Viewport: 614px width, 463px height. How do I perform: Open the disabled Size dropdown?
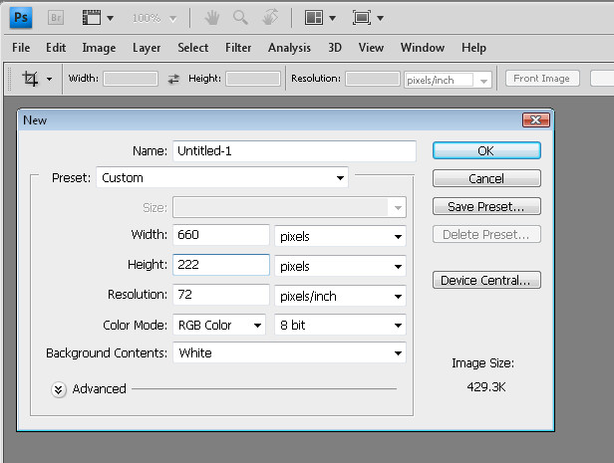pos(289,207)
